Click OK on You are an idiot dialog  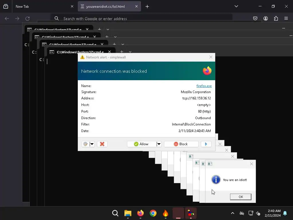[241, 197]
